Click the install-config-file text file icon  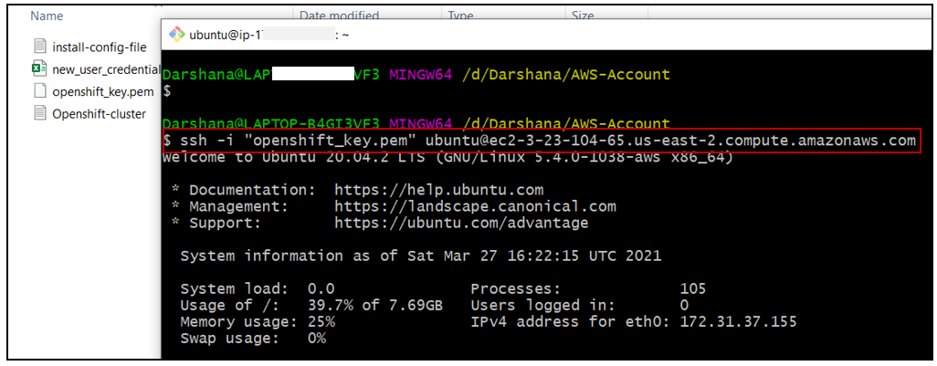[40, 47]
